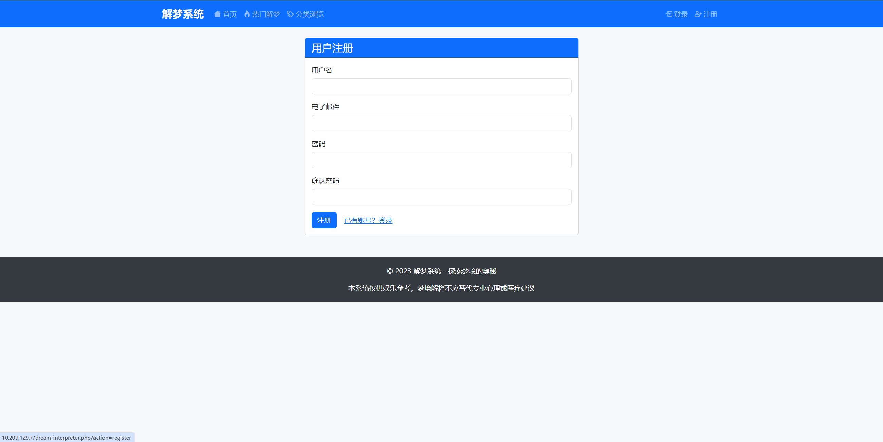Click the login arrow icon in navbar
This screenshot has width=883, height=442.
(x=669, y=14)
